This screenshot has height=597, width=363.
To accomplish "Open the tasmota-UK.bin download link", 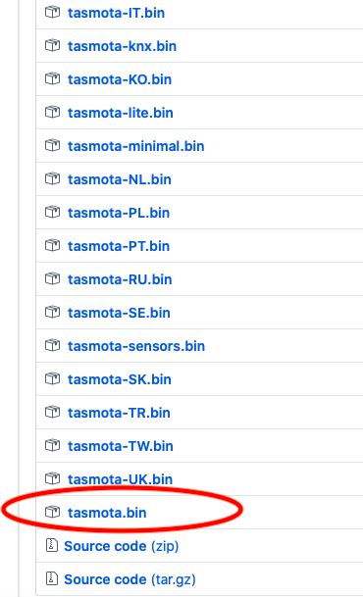I will tap(121, 479).
